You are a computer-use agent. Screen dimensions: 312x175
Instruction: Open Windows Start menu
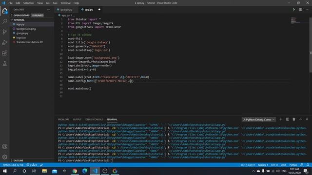point(4,171)
